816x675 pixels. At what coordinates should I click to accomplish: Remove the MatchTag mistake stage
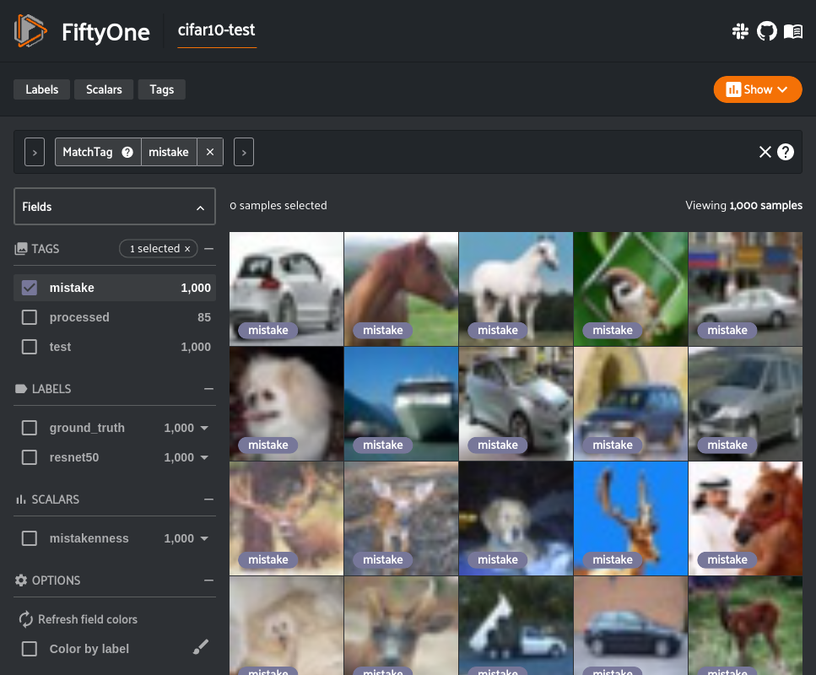coord(210,153)
